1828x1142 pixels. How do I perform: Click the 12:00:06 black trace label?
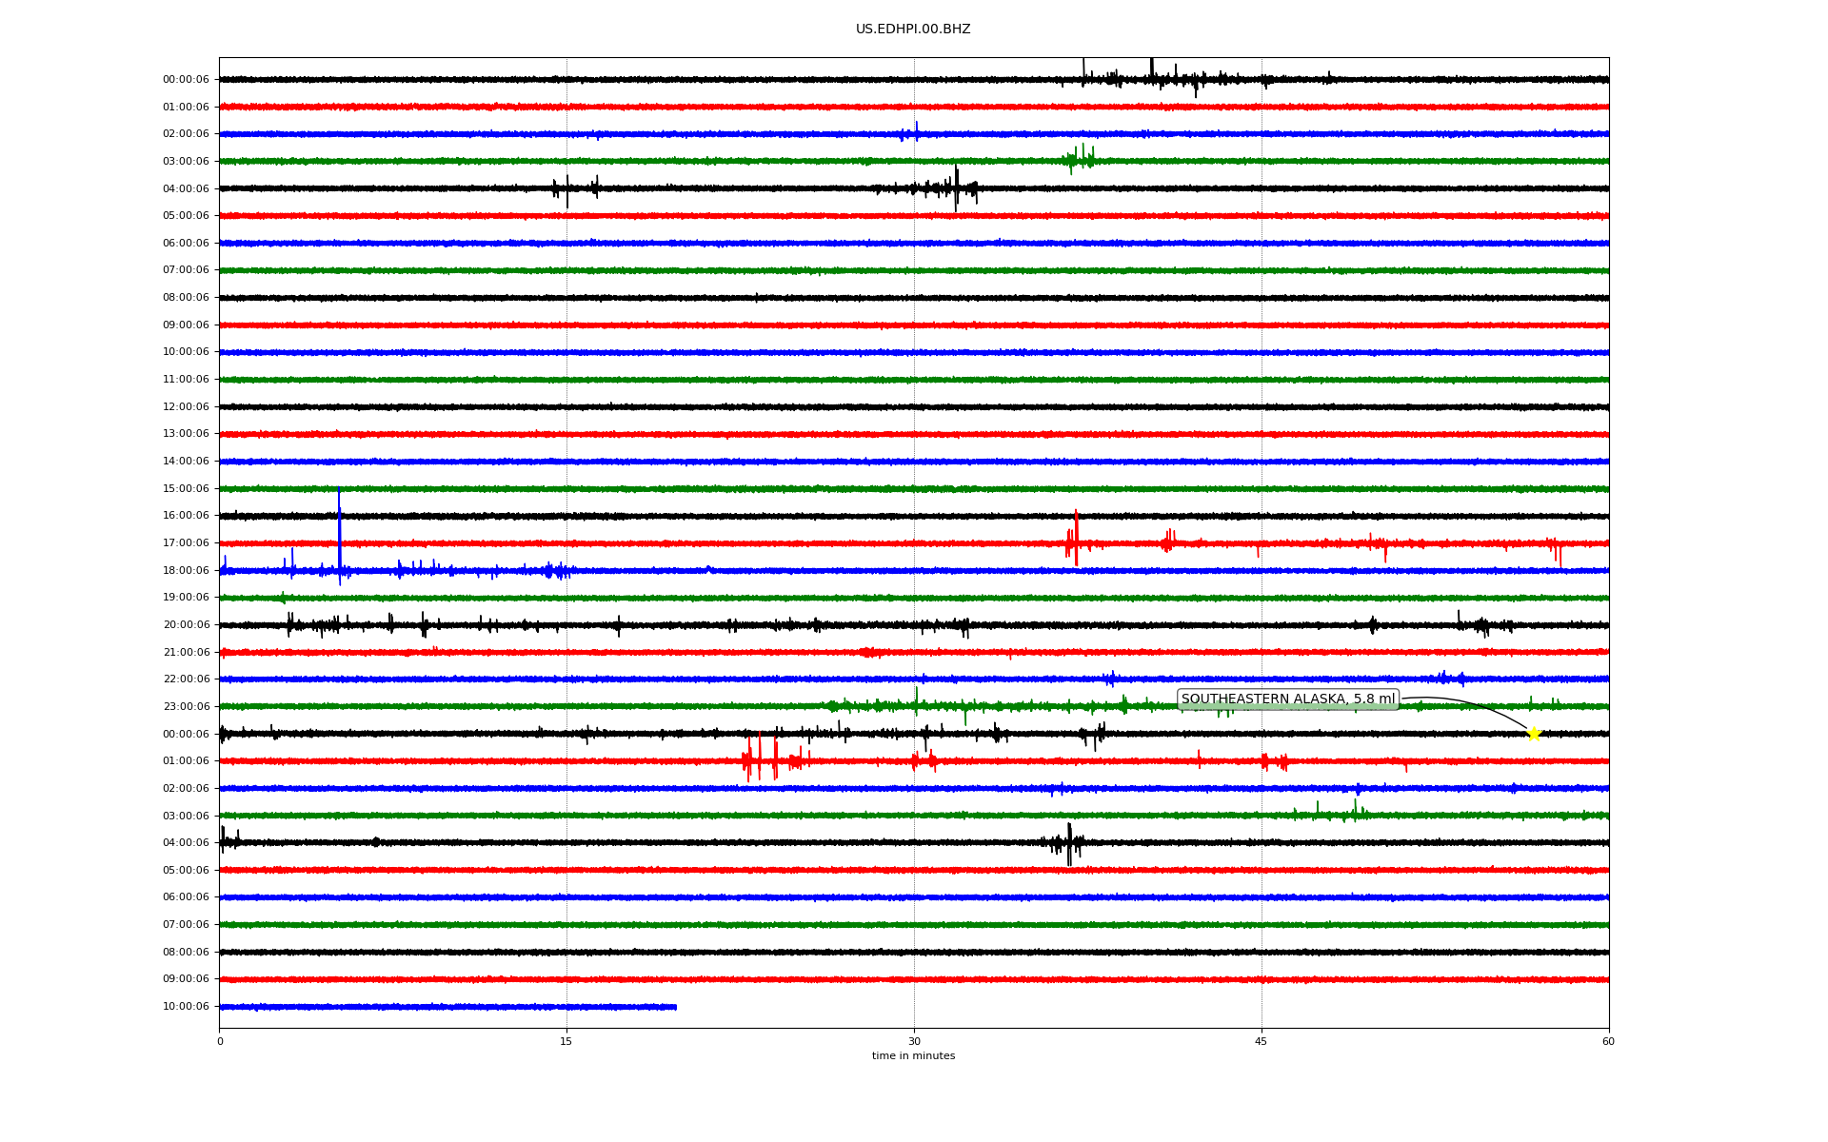tap(186, 407)
